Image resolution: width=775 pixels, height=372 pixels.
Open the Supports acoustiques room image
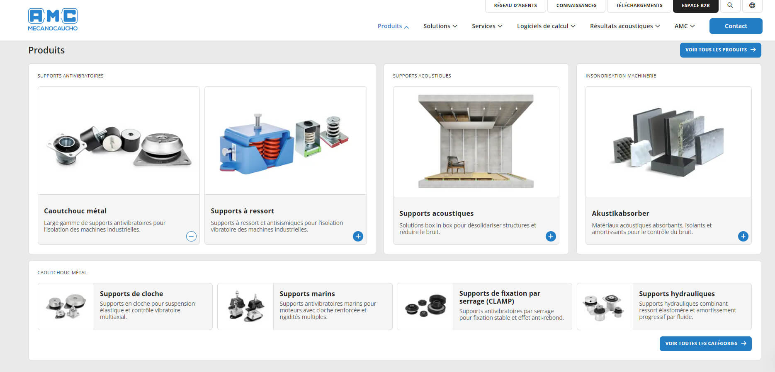tap(476, 142)
